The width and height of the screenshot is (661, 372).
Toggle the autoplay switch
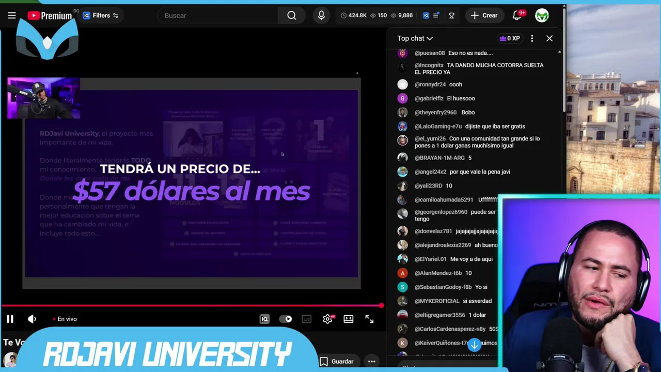click(286, 319)
